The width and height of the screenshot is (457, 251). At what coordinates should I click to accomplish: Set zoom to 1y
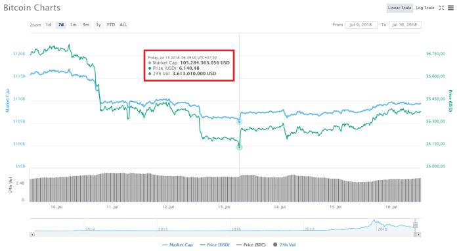(x=98, y=25)
